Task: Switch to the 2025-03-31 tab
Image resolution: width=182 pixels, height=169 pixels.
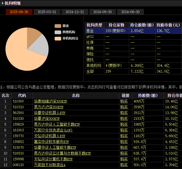Action: (x=47, y=12)
